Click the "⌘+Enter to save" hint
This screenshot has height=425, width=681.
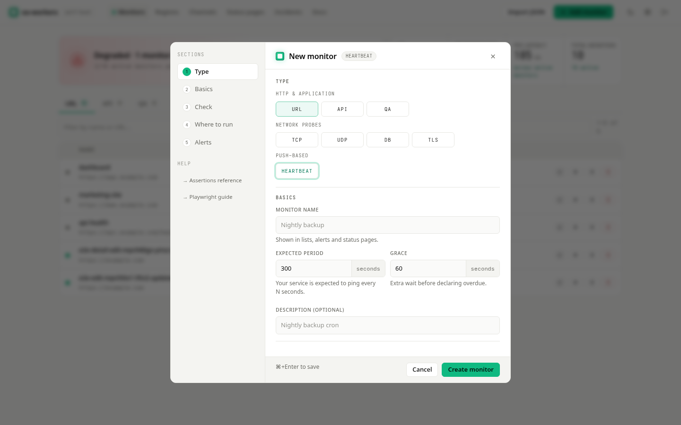297,367
